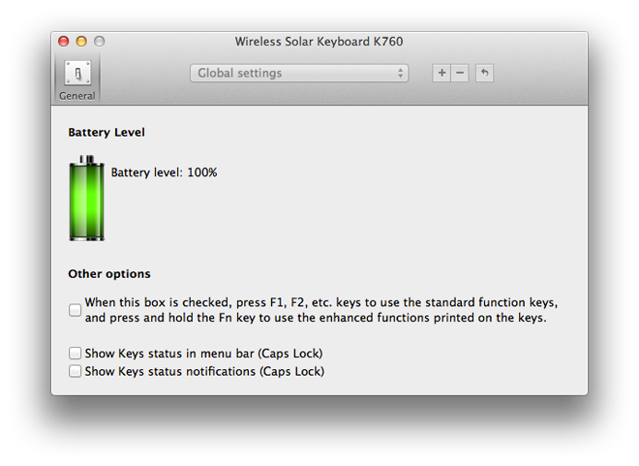Image resolution: width=639 pixels, height=466 pixels.
Task: Enable the standard function keys checkbox
Action: pos(75,310)
